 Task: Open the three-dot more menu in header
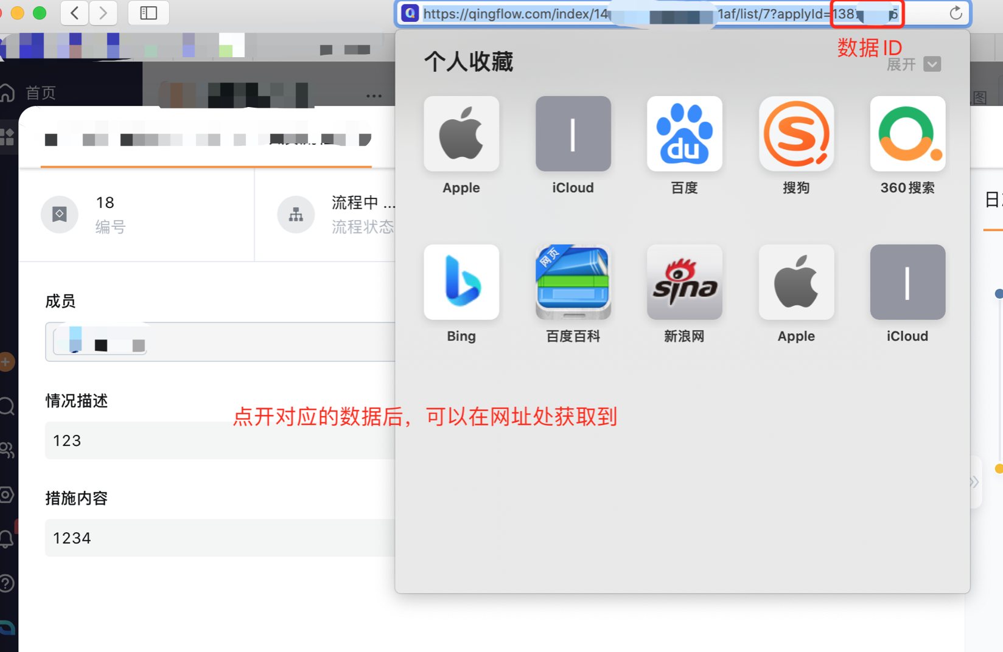(x=374, y=95)
